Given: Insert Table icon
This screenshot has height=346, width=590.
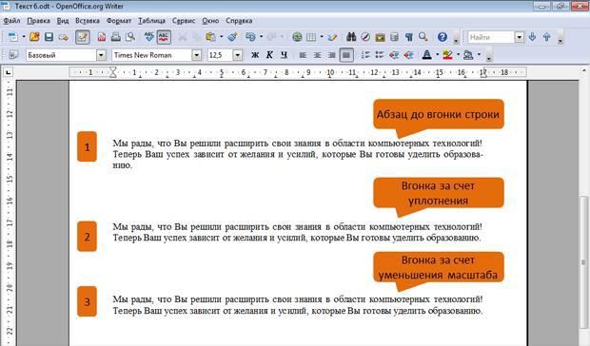Looking at the screenshot, I should click(311, 37).
